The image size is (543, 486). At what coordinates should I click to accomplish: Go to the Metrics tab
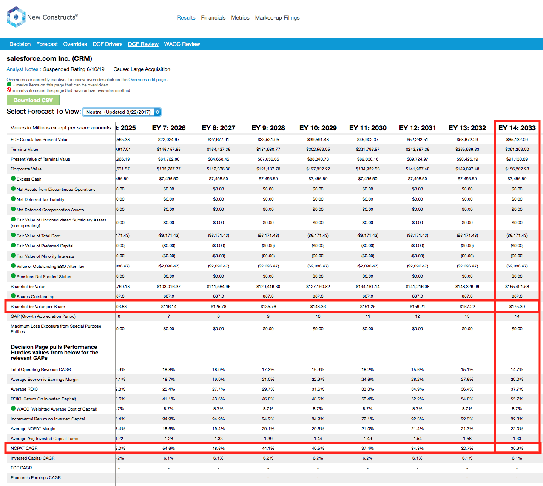coord(240,18)
